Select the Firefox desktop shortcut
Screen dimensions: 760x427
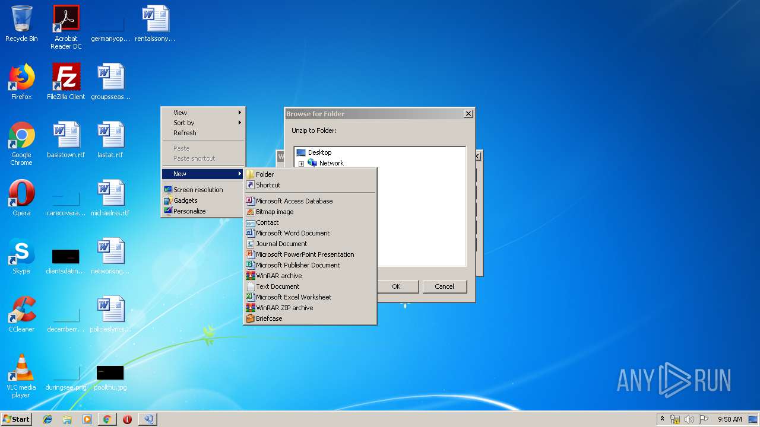(21, 82)
